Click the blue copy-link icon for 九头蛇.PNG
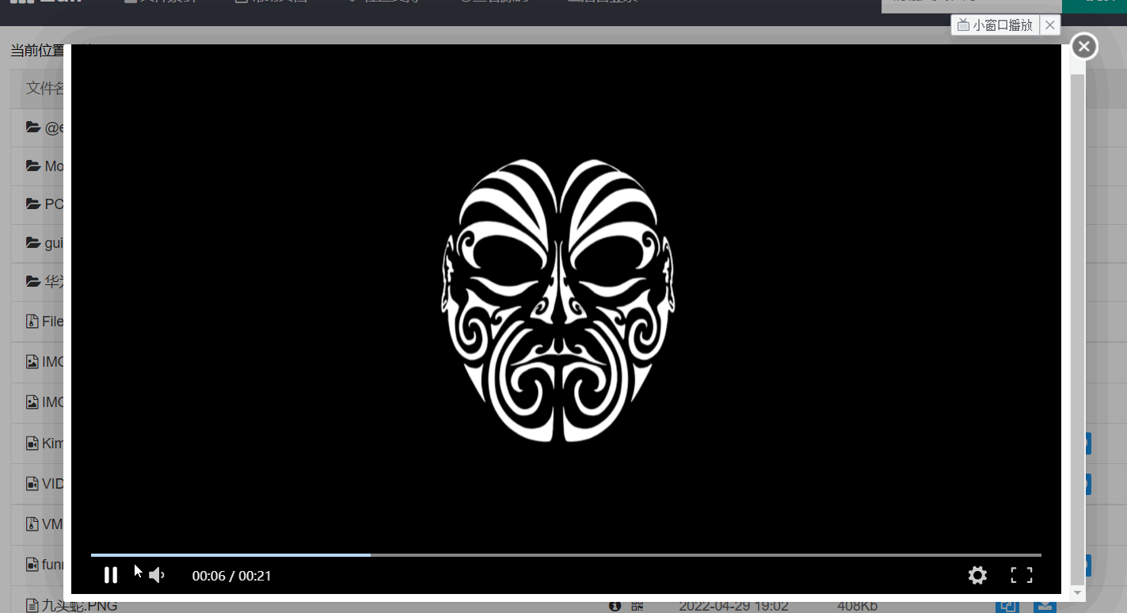The image size is (1127, 613). tap(1007, 606)
